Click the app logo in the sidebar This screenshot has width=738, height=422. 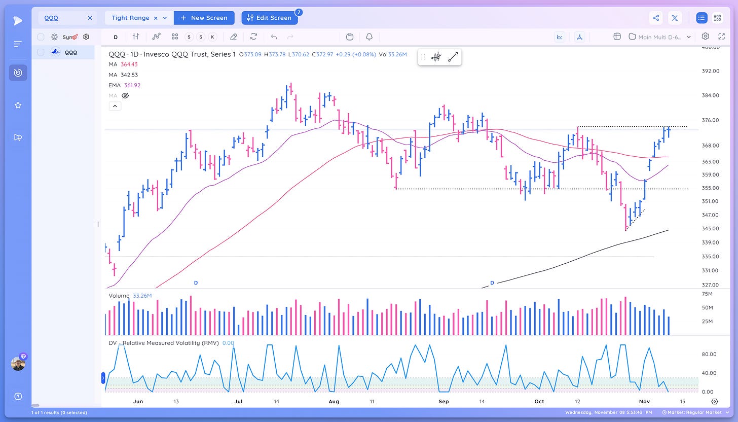tap(18, 21)
